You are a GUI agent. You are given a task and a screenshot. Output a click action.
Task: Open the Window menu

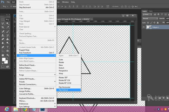65,2
